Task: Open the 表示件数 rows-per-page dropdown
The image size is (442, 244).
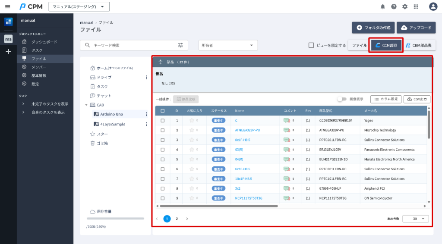Action: coord(415,219)
